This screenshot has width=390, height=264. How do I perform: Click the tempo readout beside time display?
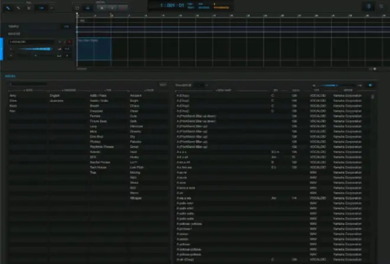tap(190, 6)
